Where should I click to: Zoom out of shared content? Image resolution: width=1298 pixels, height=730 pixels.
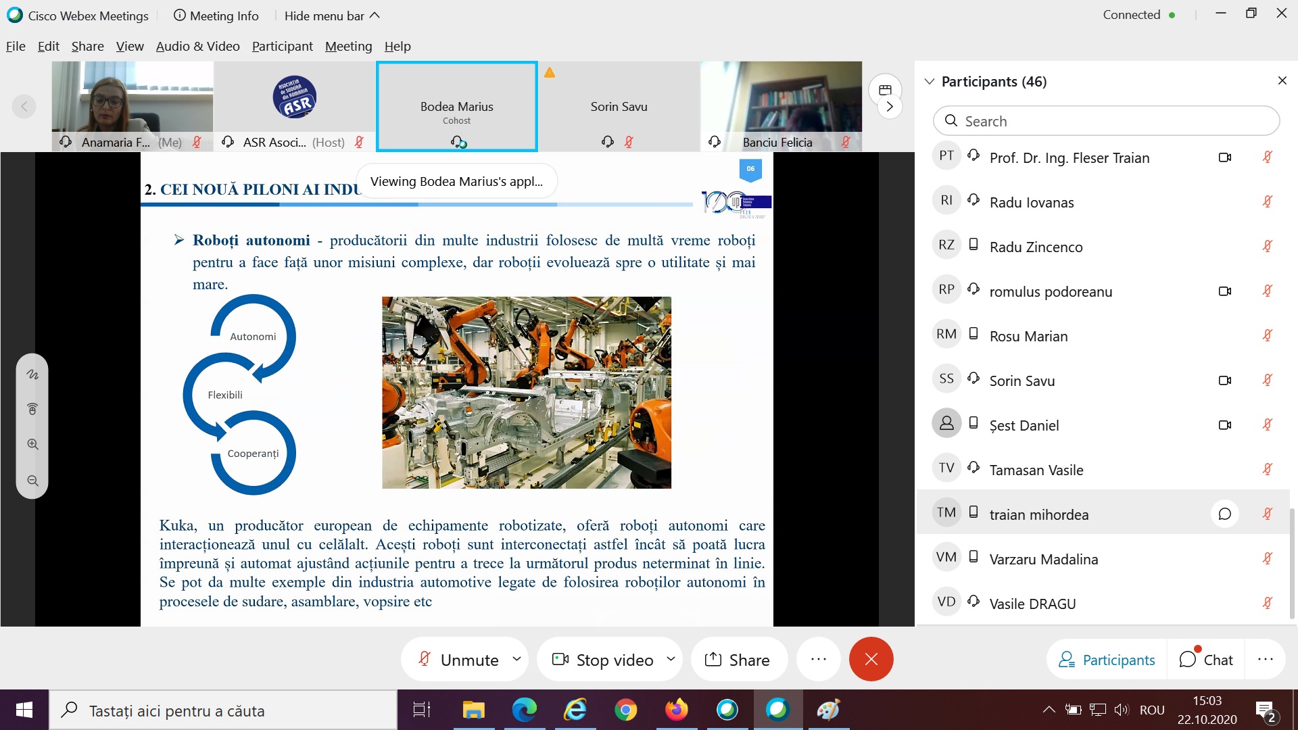(x=32, y=481)
